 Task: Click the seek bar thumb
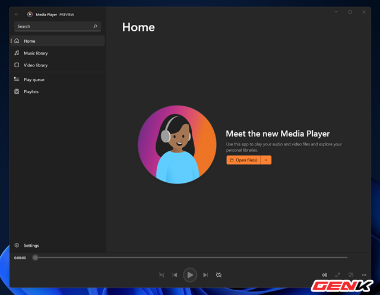(35, 258)
